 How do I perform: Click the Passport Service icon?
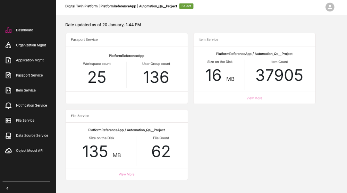(x=9, y=76)
